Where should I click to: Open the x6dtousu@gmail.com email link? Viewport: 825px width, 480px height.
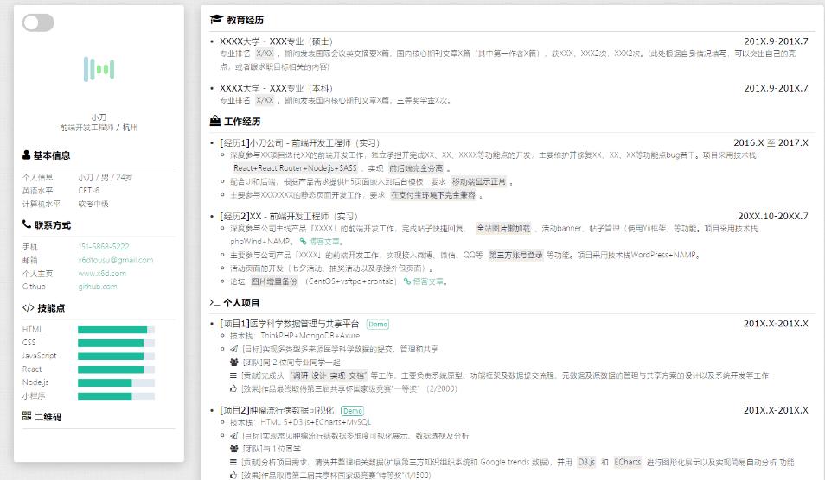116,260
